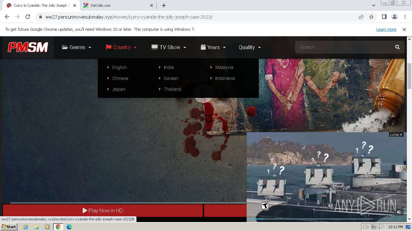
Task: Expand the TV Show dropdown
Action: pyautogui.click(x=169, y=47)
